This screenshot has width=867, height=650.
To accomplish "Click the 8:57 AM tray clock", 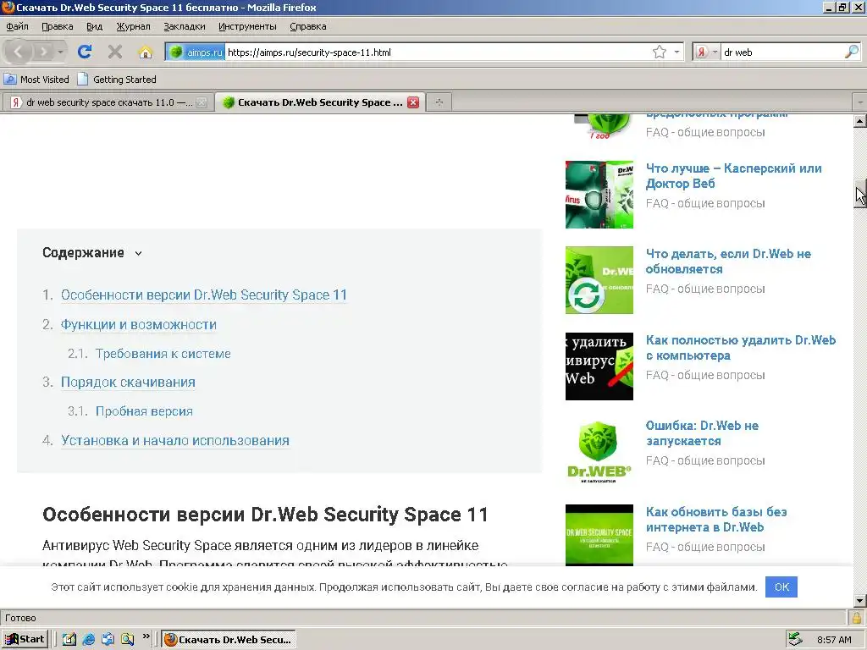I will tap(834, 640).
